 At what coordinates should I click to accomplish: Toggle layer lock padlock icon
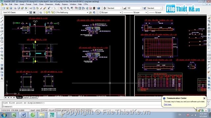[x=52, y=12]
